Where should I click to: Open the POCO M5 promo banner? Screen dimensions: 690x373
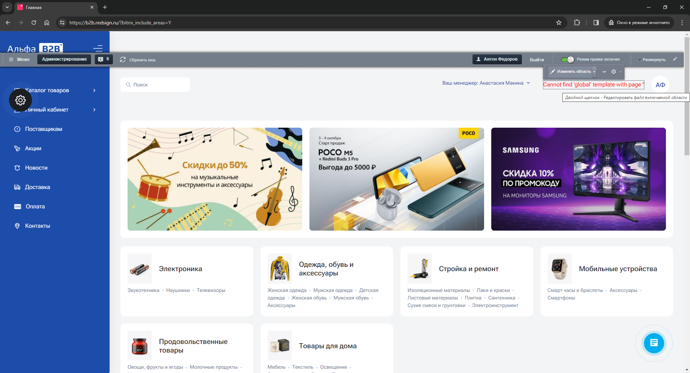[397, 179]
